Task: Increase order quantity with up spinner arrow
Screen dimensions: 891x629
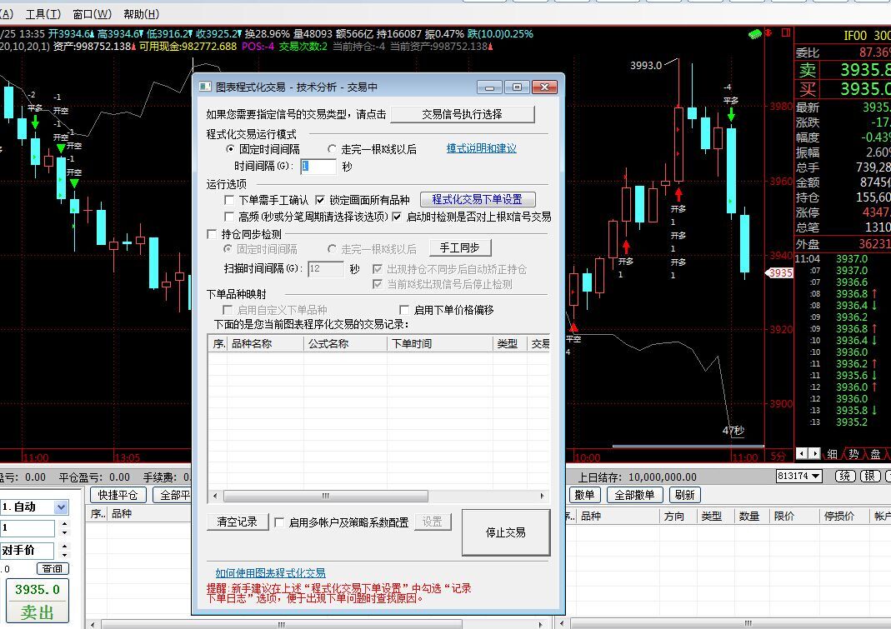Action: tap(65, 524)
